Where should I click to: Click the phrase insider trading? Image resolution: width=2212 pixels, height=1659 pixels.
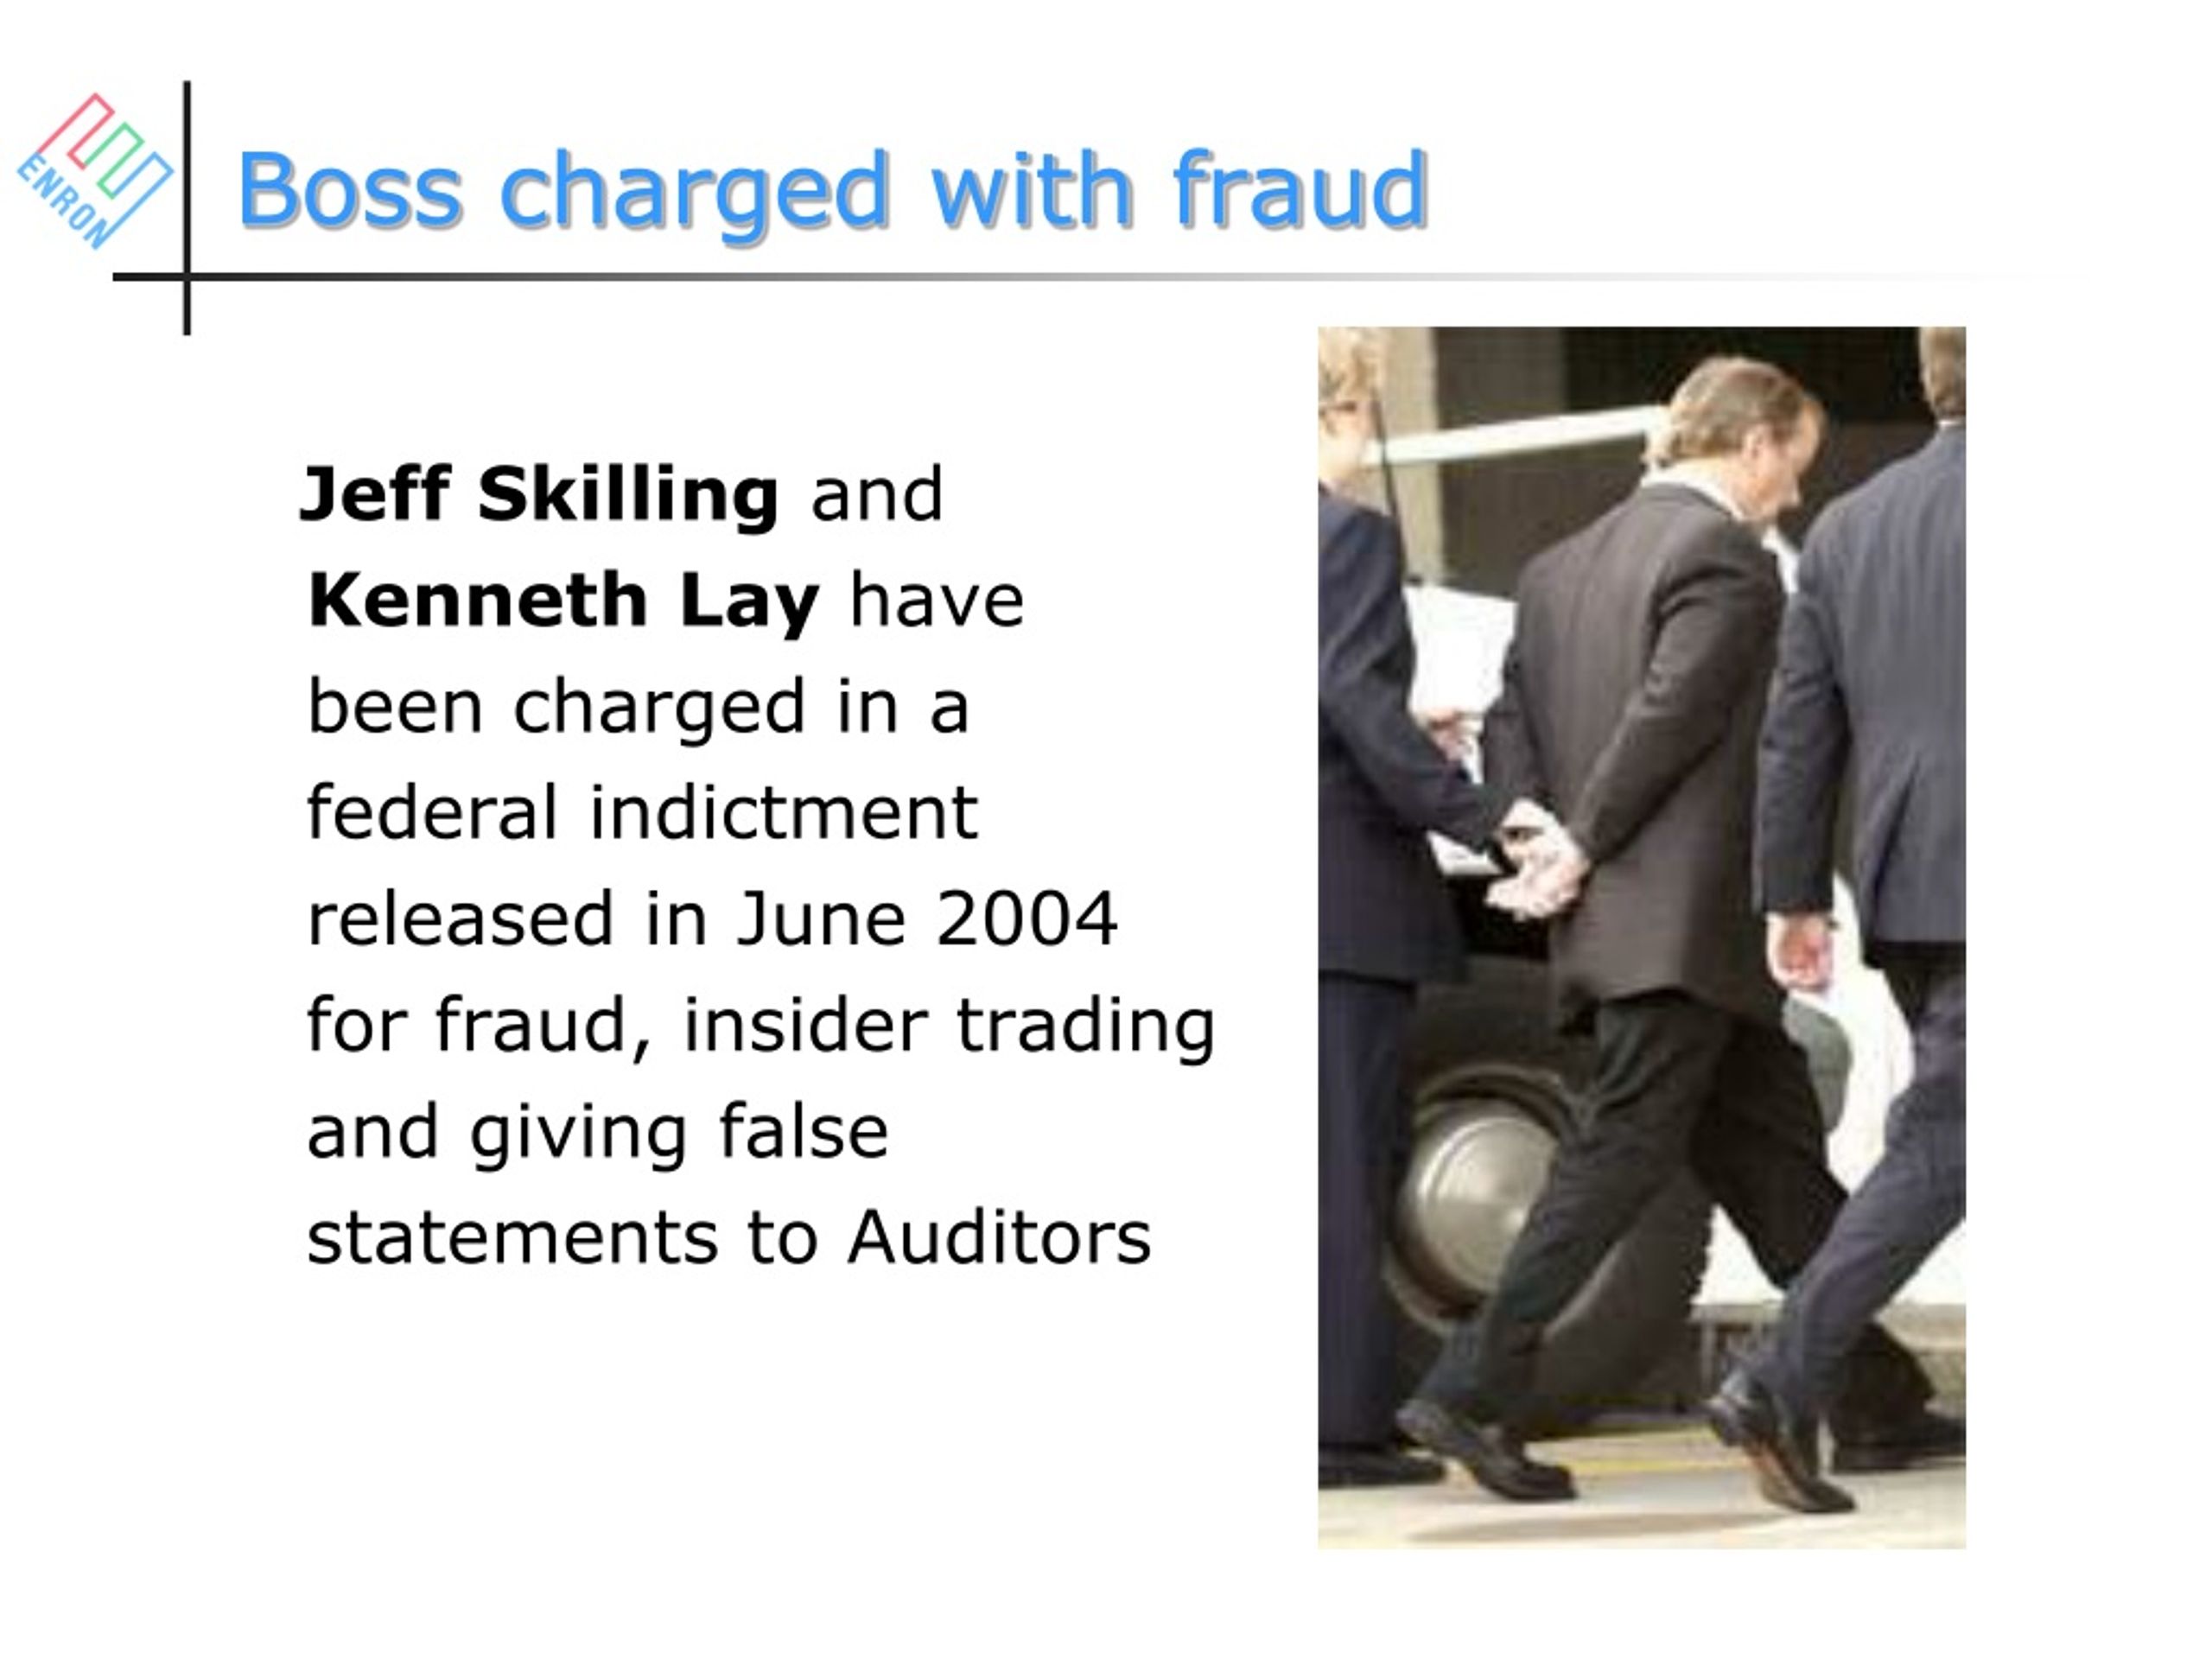(x=949, y=1029)
